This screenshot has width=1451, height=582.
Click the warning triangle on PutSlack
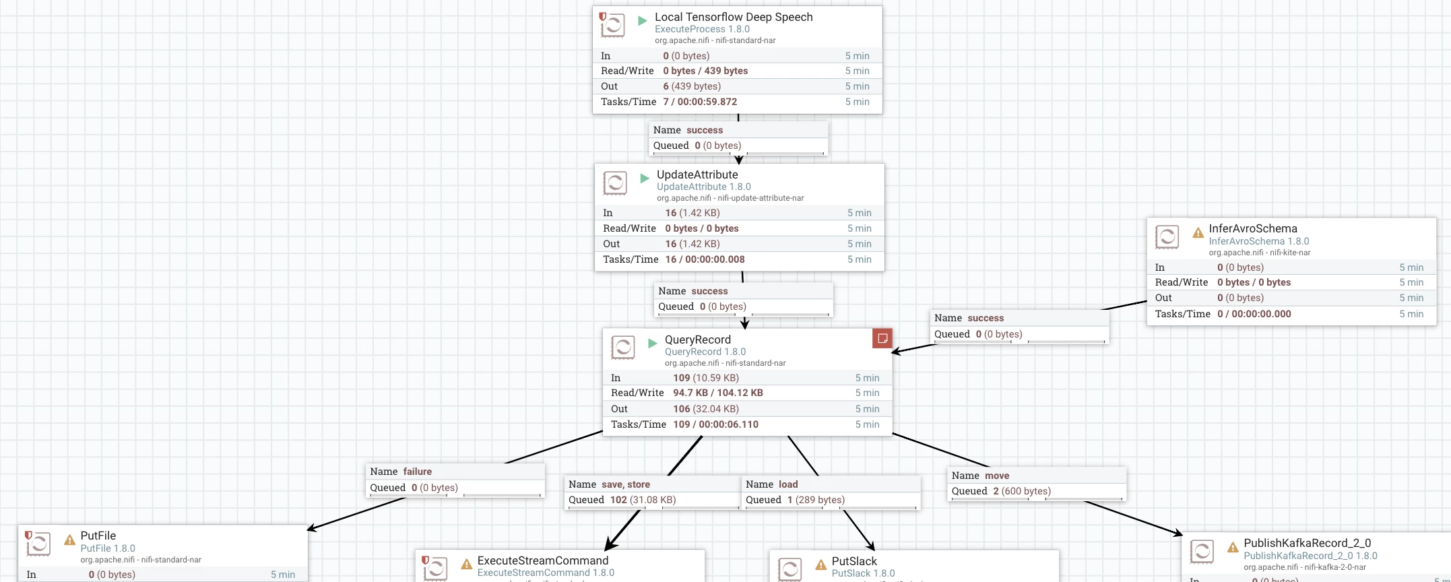coord(820,565)
